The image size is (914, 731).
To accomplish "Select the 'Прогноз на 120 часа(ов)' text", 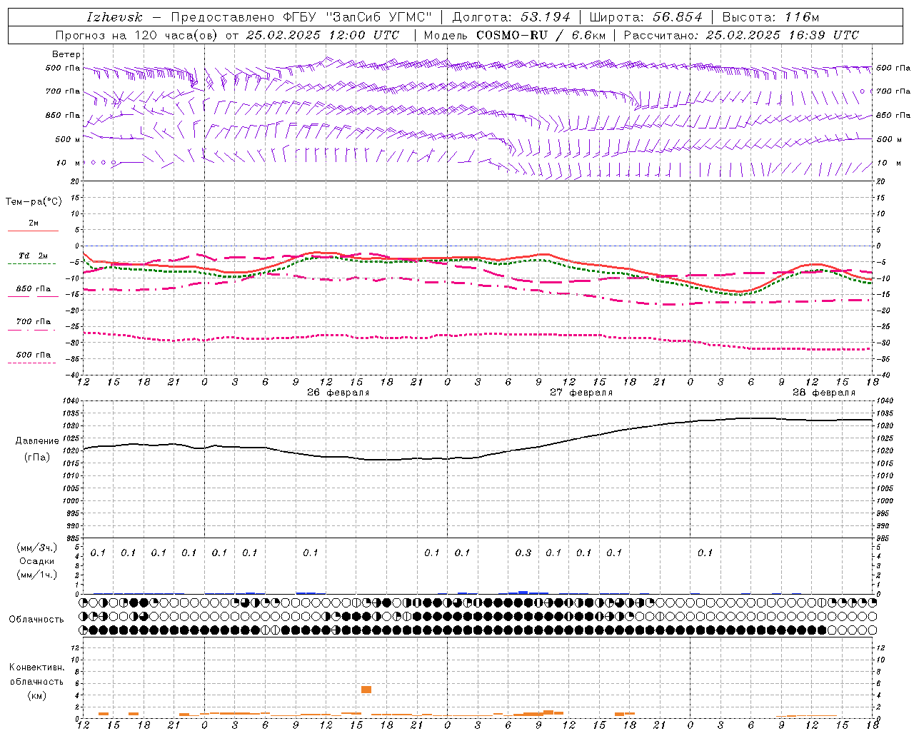I will (138, 35).
